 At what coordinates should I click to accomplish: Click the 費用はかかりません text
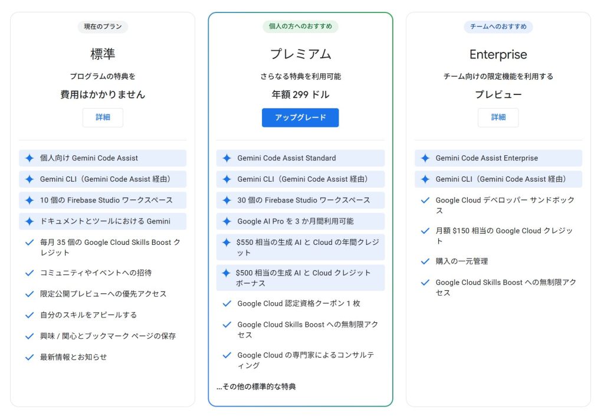click(103, 94)
